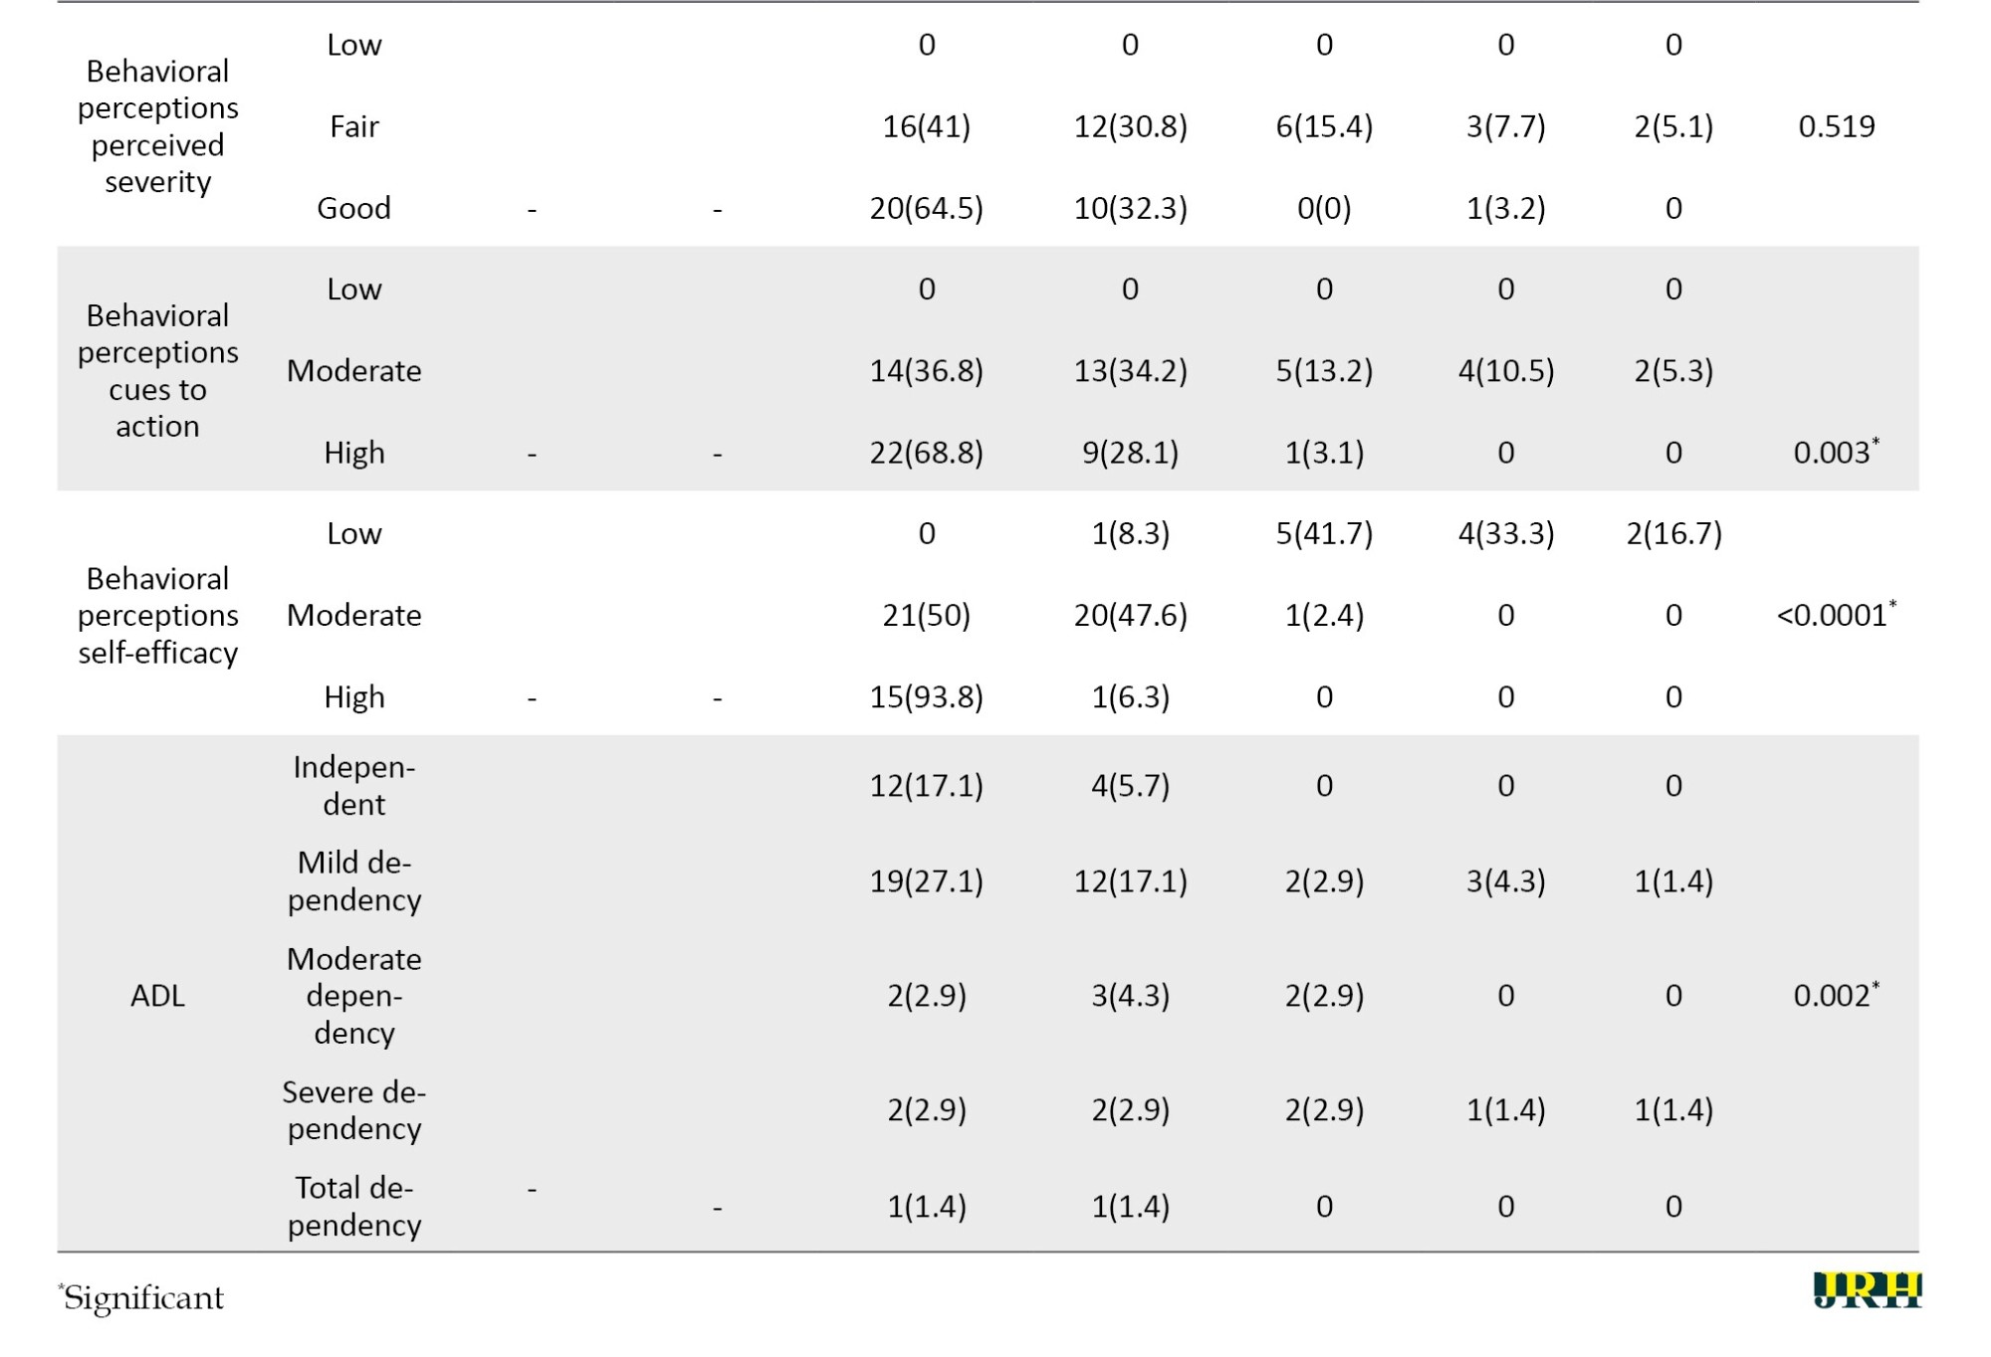Select the "Mild dependency" label
The height and width of the screenshot is (1357, 1991).
pos(353,880)
